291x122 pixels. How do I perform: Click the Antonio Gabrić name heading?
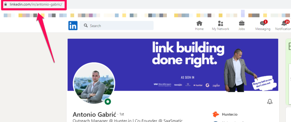tap(94, 114)
